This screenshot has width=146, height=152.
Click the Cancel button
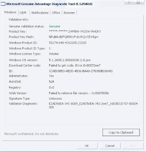[x=110, y=146]
